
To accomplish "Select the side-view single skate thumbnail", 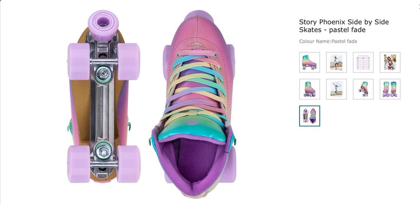I will coord(309,62).
